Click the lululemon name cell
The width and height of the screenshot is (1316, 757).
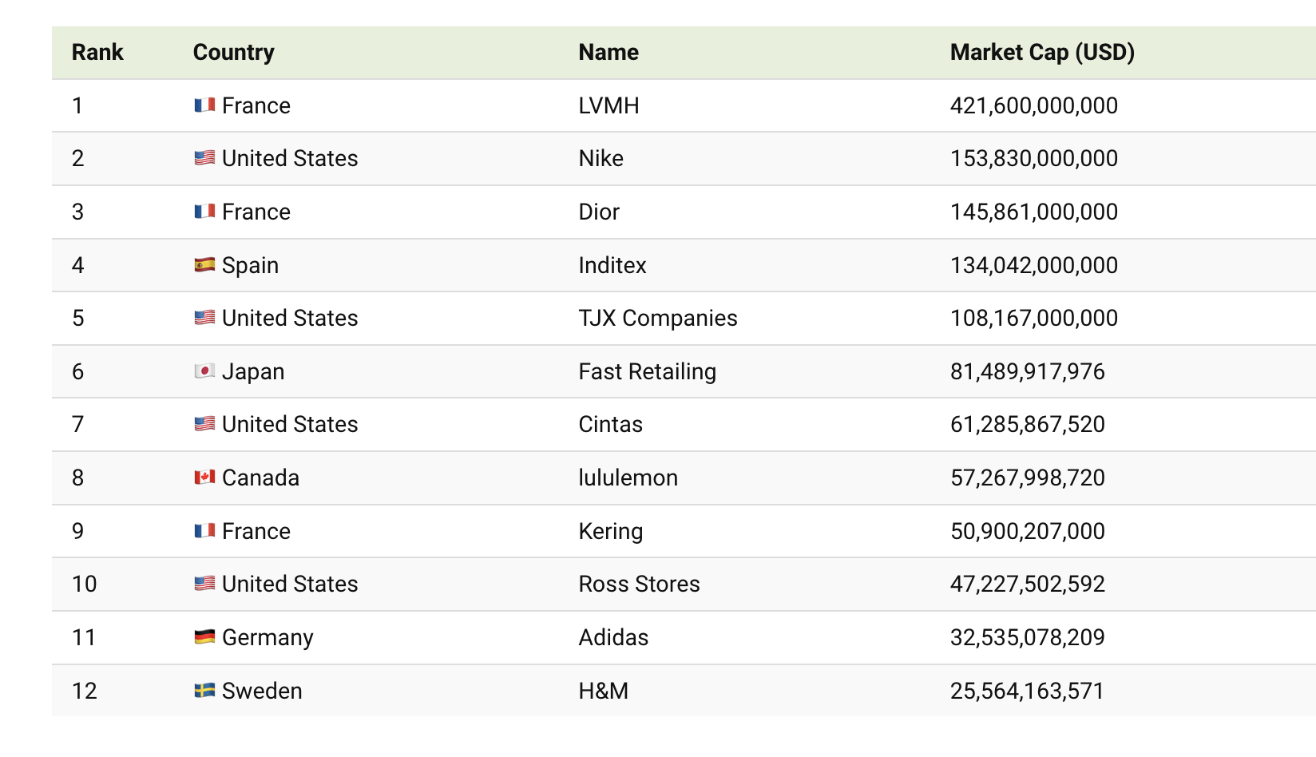pos(628,478)
